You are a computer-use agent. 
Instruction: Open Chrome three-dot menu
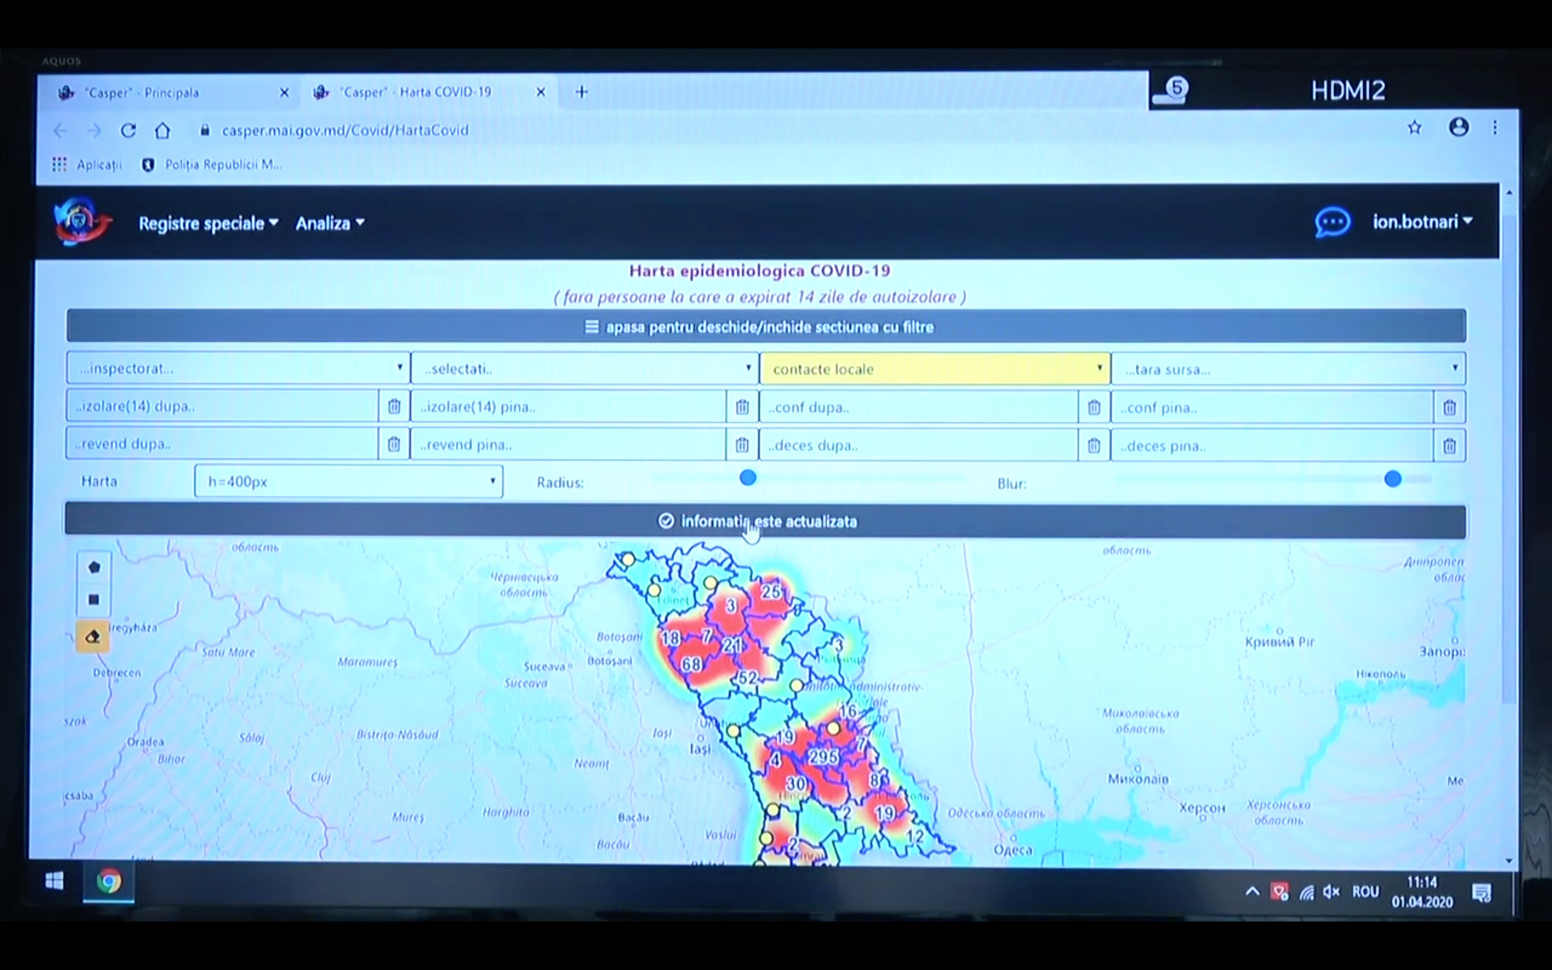(x=1495, y=127)
